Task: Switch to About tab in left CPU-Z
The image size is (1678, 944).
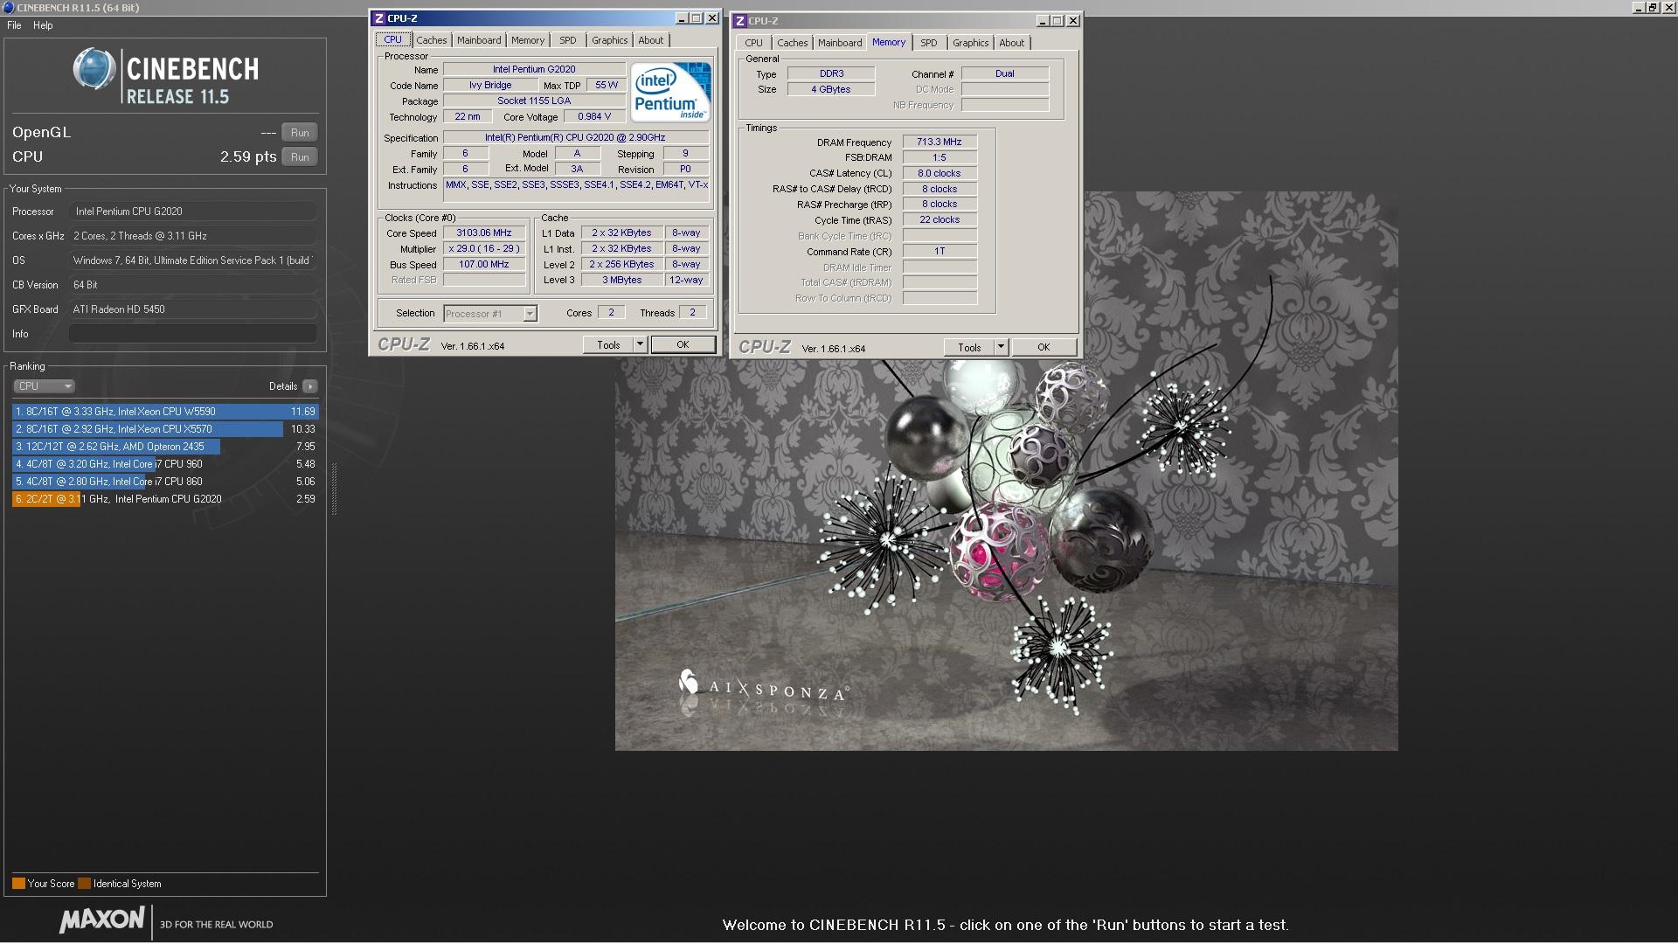Action: (x=651, y=40)
